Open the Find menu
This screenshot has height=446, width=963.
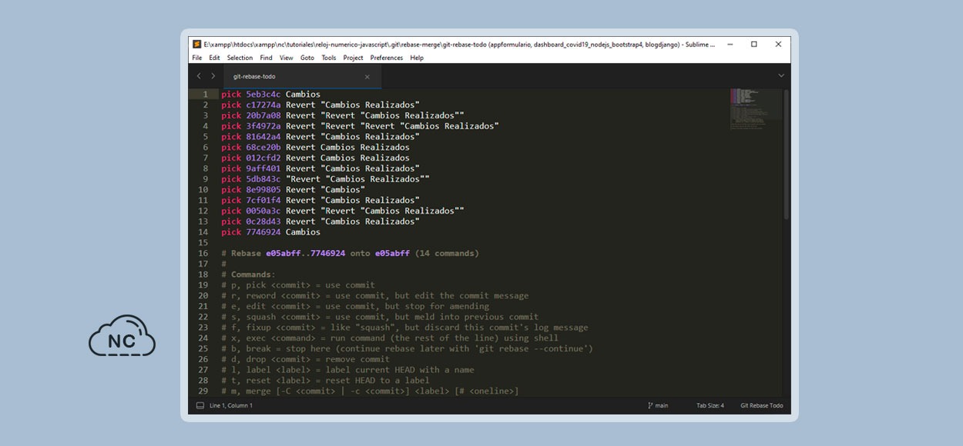[266, 58]
